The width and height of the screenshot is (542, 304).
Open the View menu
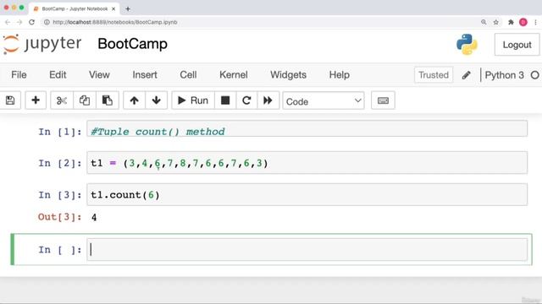pyautogui.click(x=99, y=75)
